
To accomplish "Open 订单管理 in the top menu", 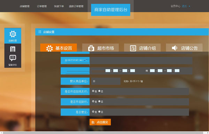I will (x=42, y=6).
